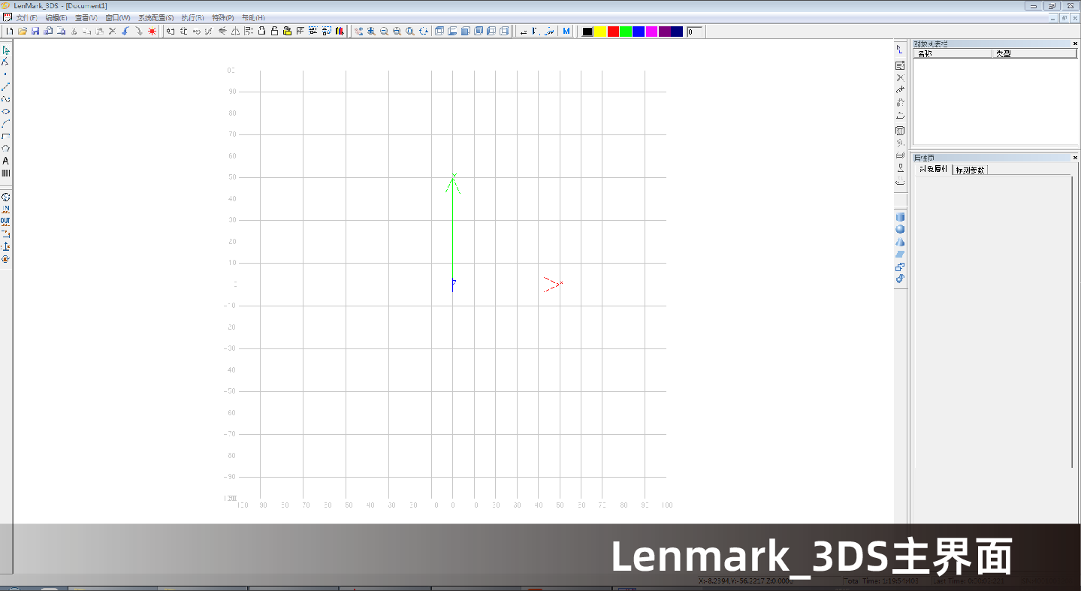The image size is (1081, 591).
Task: Select the blue cylinder 3D shape icon
Action: tap(900, 217)
